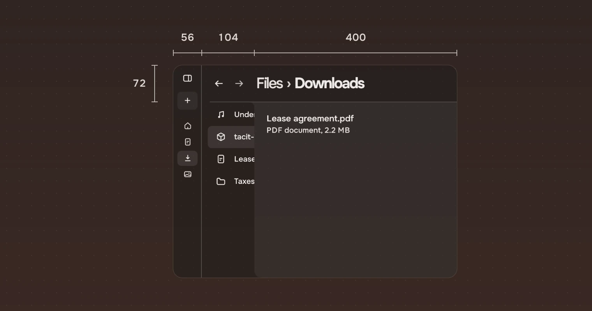
Task: Select the tacit- package file row
Action: click(x=231, y=137)
